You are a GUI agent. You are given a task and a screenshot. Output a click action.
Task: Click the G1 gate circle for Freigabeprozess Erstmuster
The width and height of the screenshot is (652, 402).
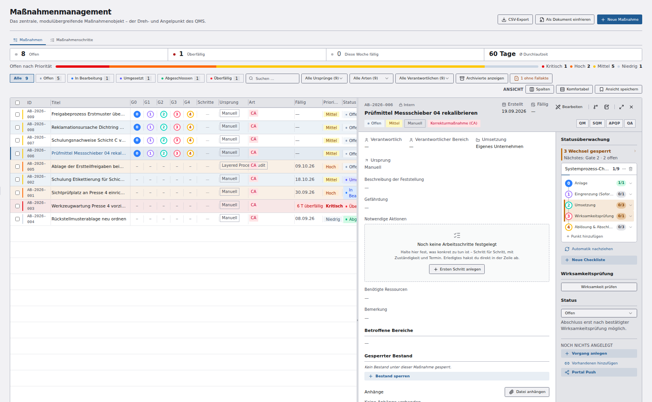[x=150, y=114]
